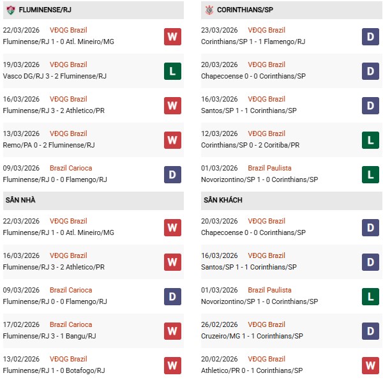Select the SÂN NHÀ section header
The image size is (383, 380).
point(20,200)
